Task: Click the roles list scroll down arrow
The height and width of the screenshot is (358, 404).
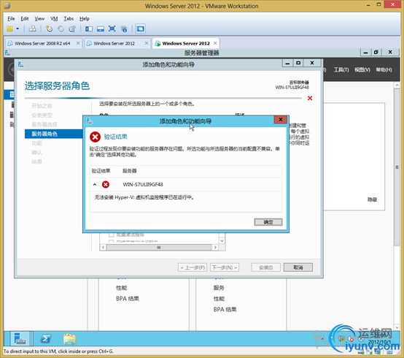Action: [x=222, y=240]
